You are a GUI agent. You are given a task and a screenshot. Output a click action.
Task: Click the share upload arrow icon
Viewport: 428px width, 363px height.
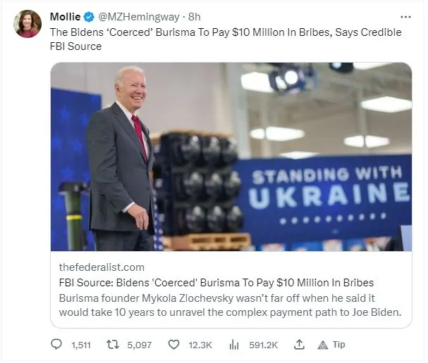tap(299, 345)
